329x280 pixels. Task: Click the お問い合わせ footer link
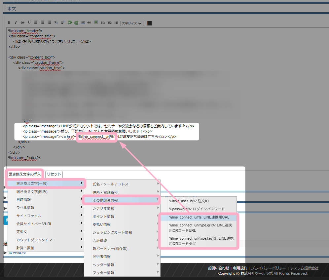[x=218, y=268]
